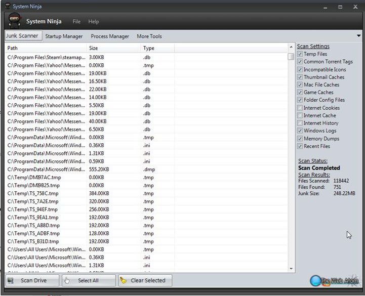Select the Yahoo! Messenger 5.50KB row
Viewport: 365px width, 296px height.
pos(146,105)
